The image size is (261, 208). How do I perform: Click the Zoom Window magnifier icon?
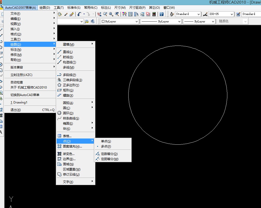click(x=111, y=14)
